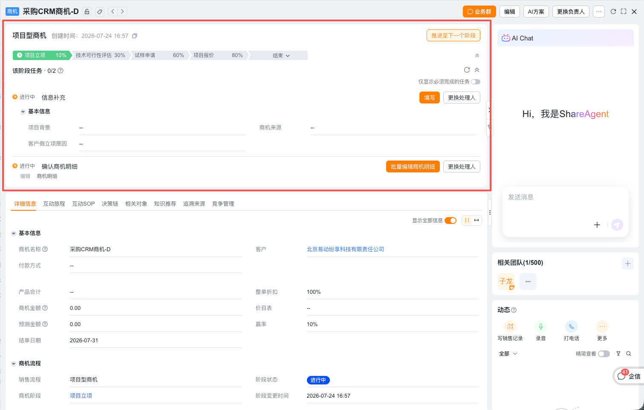Go to the previous record with left arrow
The height and width of the screenshot is (410, 644).
[x=113, y=11]
